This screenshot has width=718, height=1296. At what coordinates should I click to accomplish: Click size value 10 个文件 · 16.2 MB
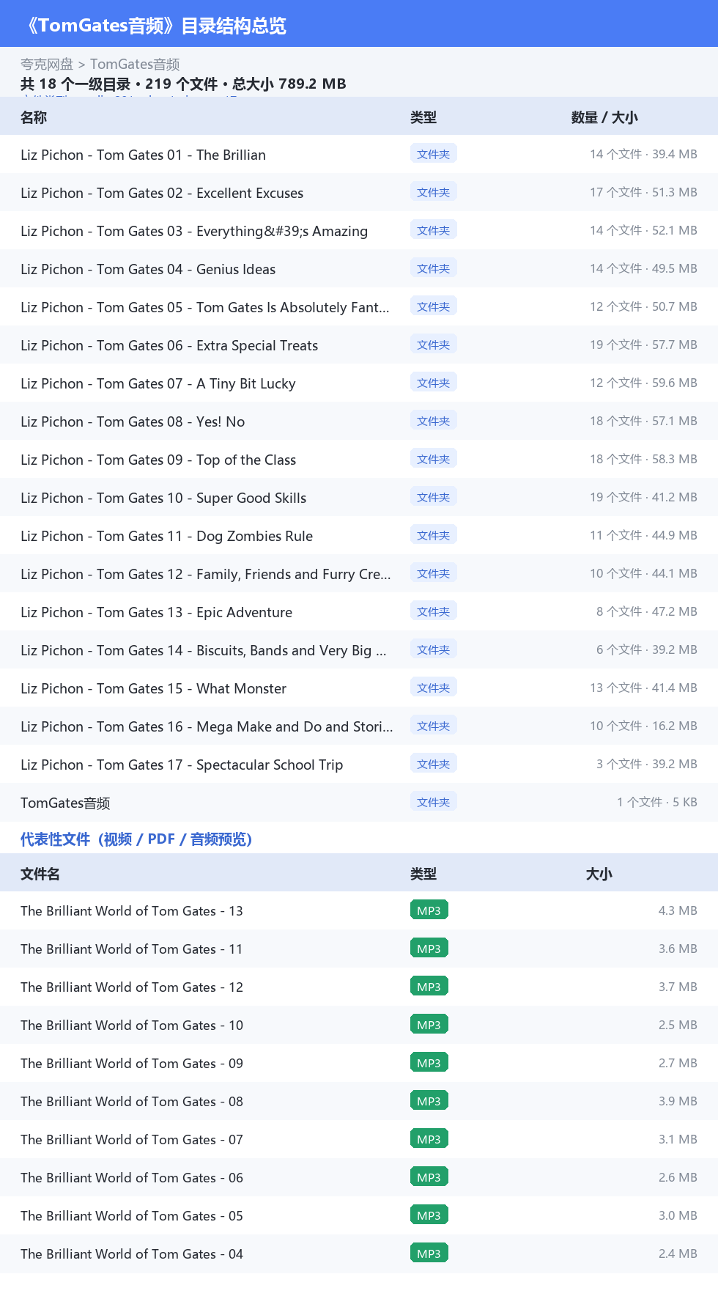(x=643, y=726)
